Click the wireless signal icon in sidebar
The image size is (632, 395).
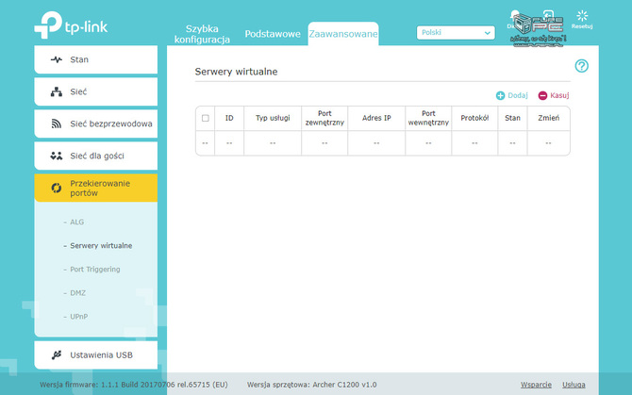click(57, 123)
